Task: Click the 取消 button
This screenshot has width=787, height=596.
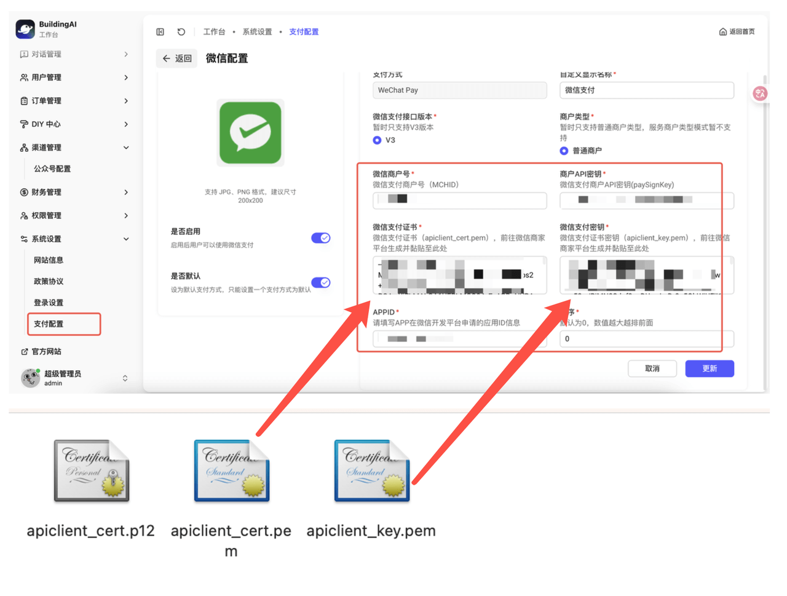Action: point(652,368)
